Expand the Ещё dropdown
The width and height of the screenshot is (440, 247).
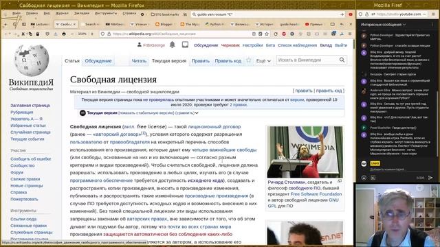[263, 61]
